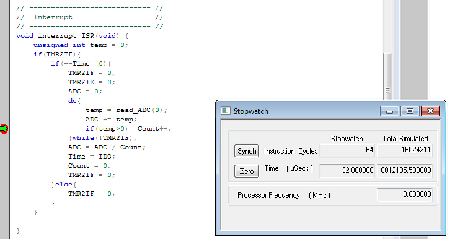Click the line 'if(--Time==0){'

(81, 64)
